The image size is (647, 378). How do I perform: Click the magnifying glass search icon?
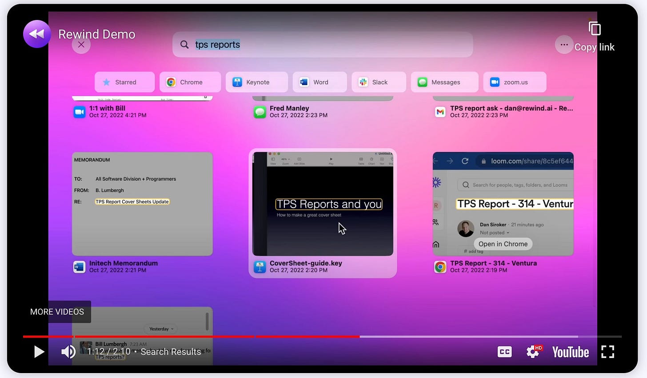tap(184, 44)
